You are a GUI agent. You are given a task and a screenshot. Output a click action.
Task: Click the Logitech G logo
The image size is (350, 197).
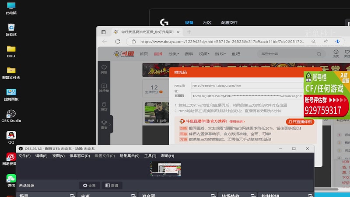[x=164, y=22]
